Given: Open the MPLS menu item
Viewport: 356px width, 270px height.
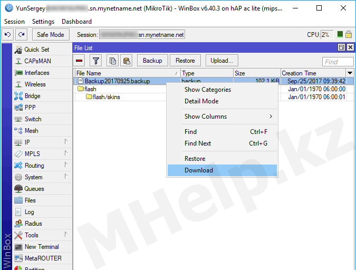Looking at the screenshot, I should click(x=42, y=154).
